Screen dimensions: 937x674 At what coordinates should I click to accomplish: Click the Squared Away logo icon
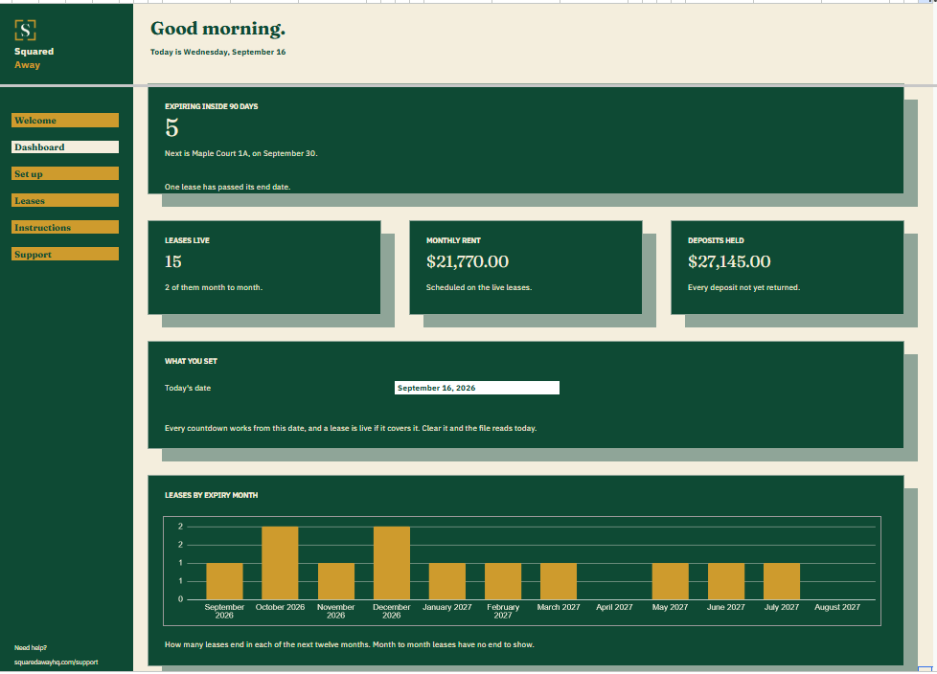click(25, 30)
